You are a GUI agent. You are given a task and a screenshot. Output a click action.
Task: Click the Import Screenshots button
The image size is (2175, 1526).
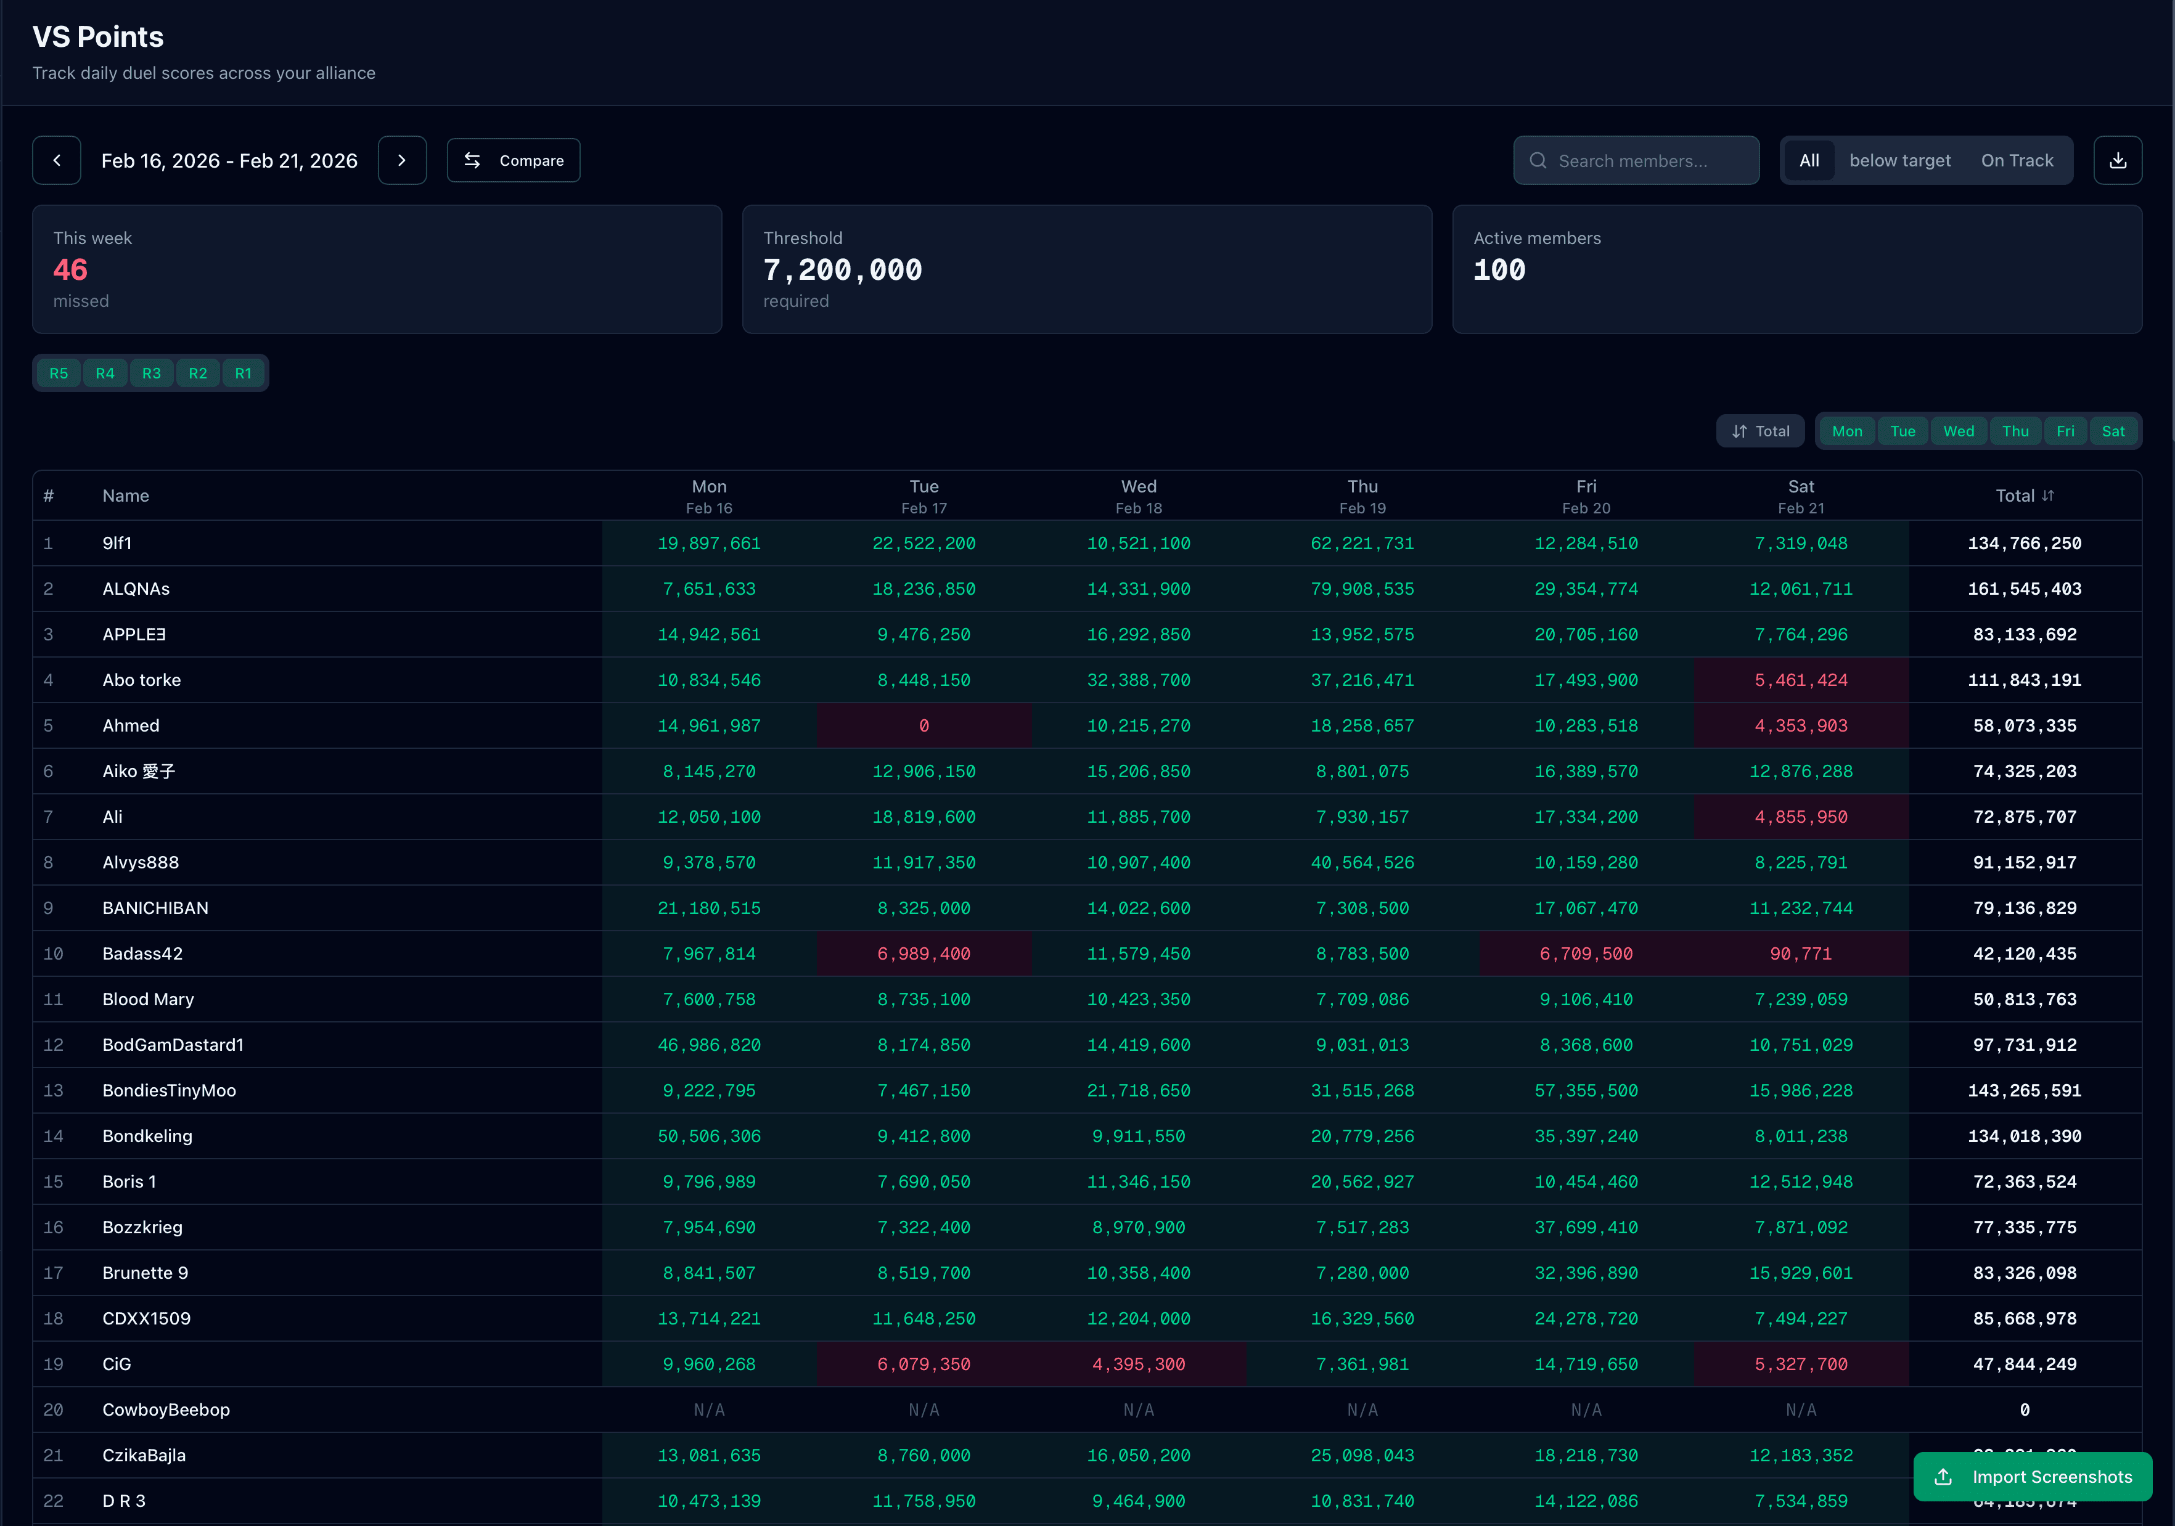point(2033,1477)
